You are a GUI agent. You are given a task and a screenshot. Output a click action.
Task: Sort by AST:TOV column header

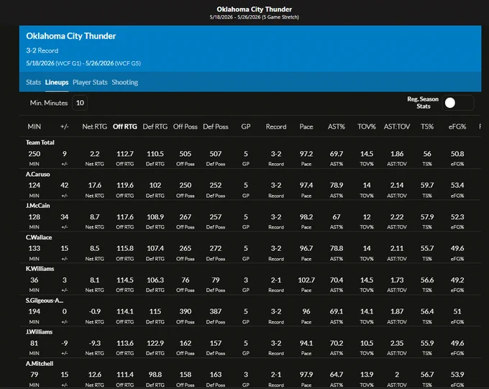(397, 127)
